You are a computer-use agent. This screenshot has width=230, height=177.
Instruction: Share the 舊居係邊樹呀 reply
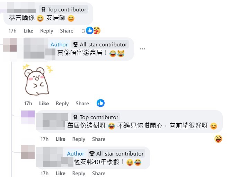[99, 139]
